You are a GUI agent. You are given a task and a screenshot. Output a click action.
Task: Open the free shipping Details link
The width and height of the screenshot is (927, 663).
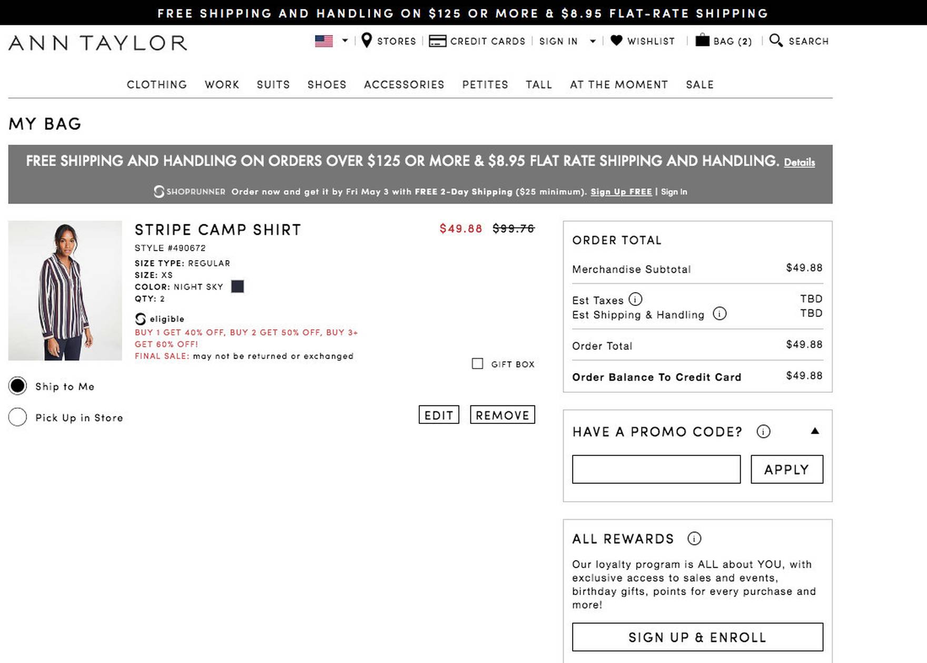(799, 163)
